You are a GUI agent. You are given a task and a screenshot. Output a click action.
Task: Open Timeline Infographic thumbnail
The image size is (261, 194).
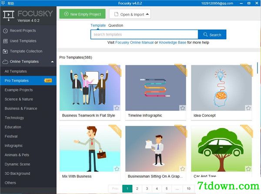[x=156, y=88]
